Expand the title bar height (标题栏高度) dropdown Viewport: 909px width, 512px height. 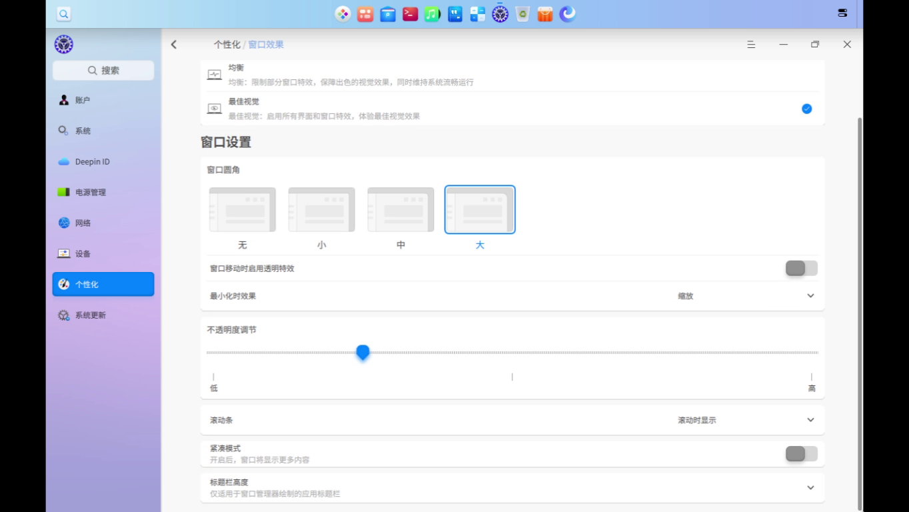(810, 487)
